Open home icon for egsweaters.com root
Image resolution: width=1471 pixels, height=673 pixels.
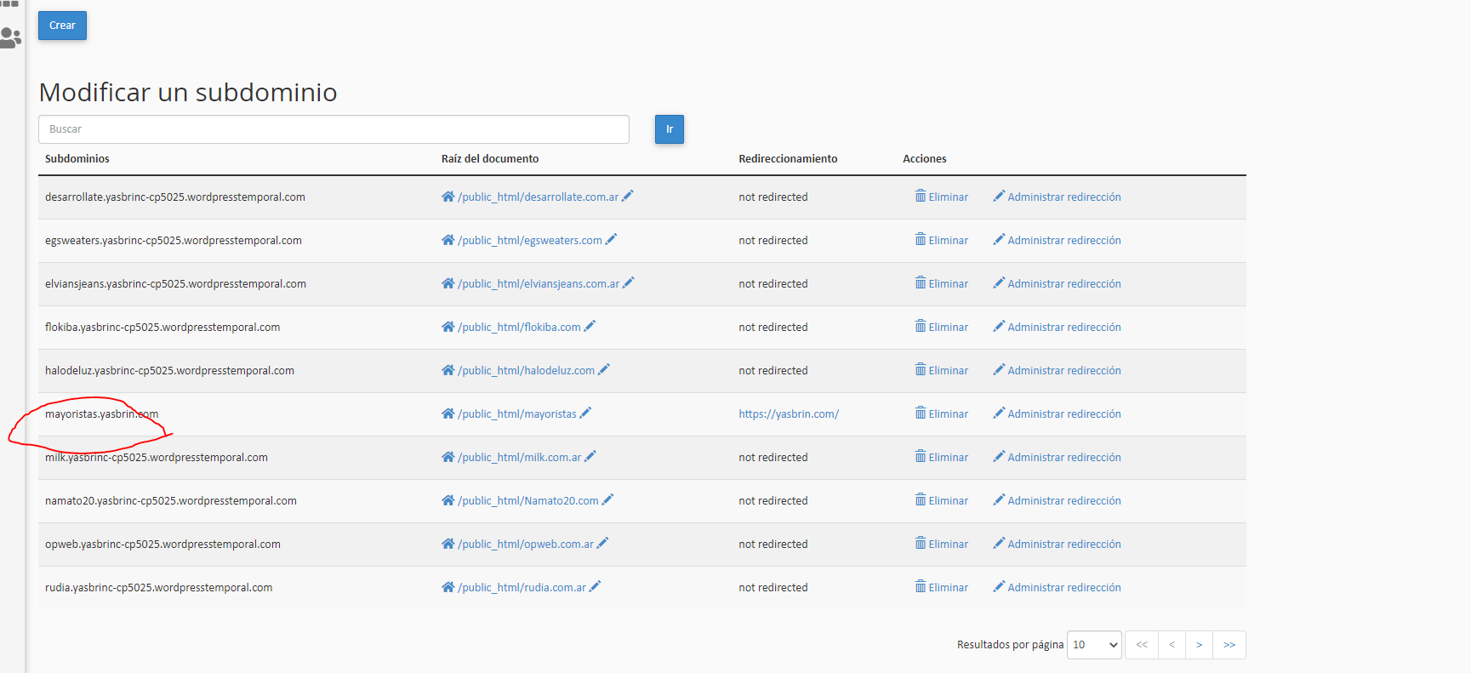(x=448, y=240)
